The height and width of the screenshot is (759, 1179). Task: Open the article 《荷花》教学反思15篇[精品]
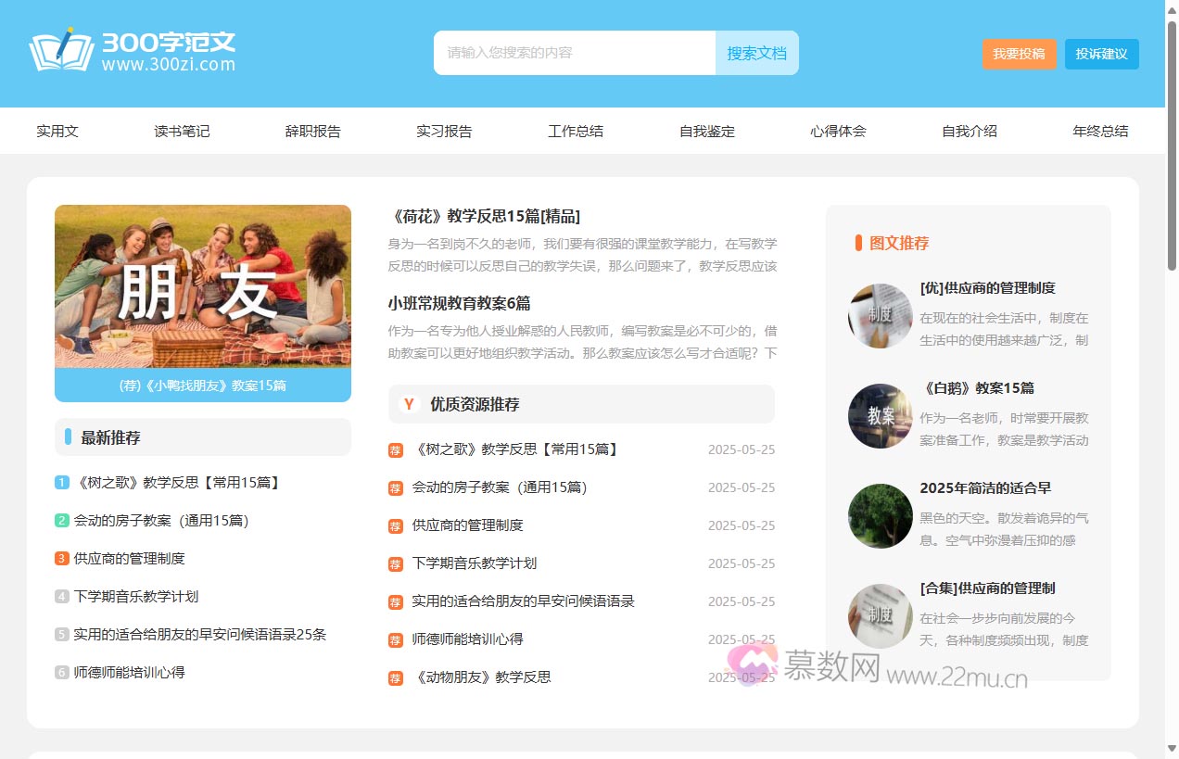click(484, 216)
